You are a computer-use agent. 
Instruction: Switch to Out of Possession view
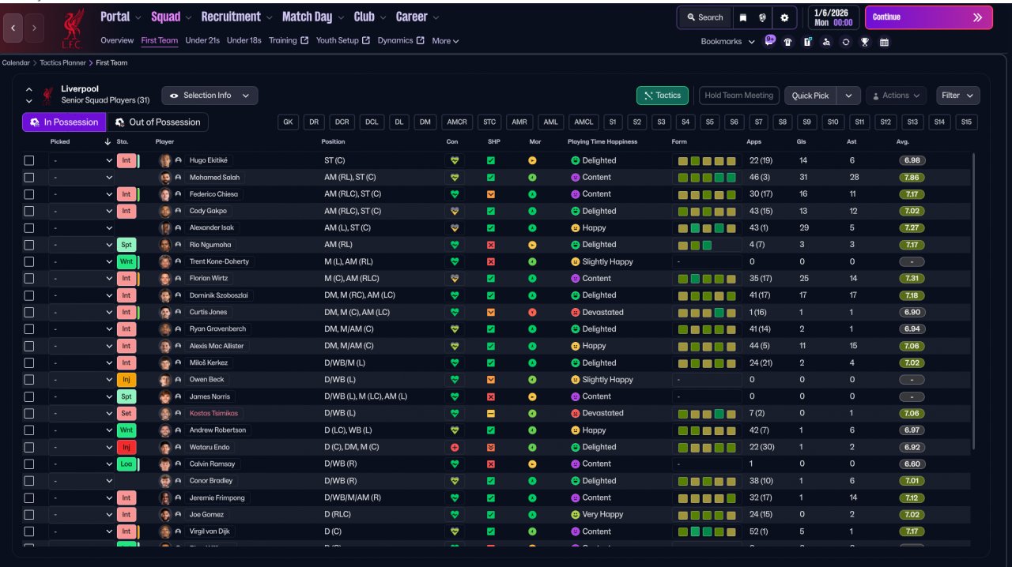[x=157, y=122]
